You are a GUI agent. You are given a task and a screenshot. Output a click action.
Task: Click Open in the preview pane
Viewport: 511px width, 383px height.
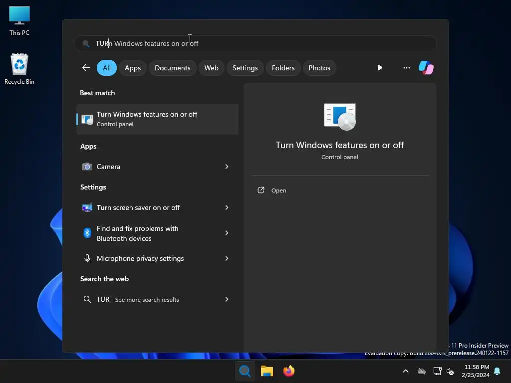click(278, 191)
